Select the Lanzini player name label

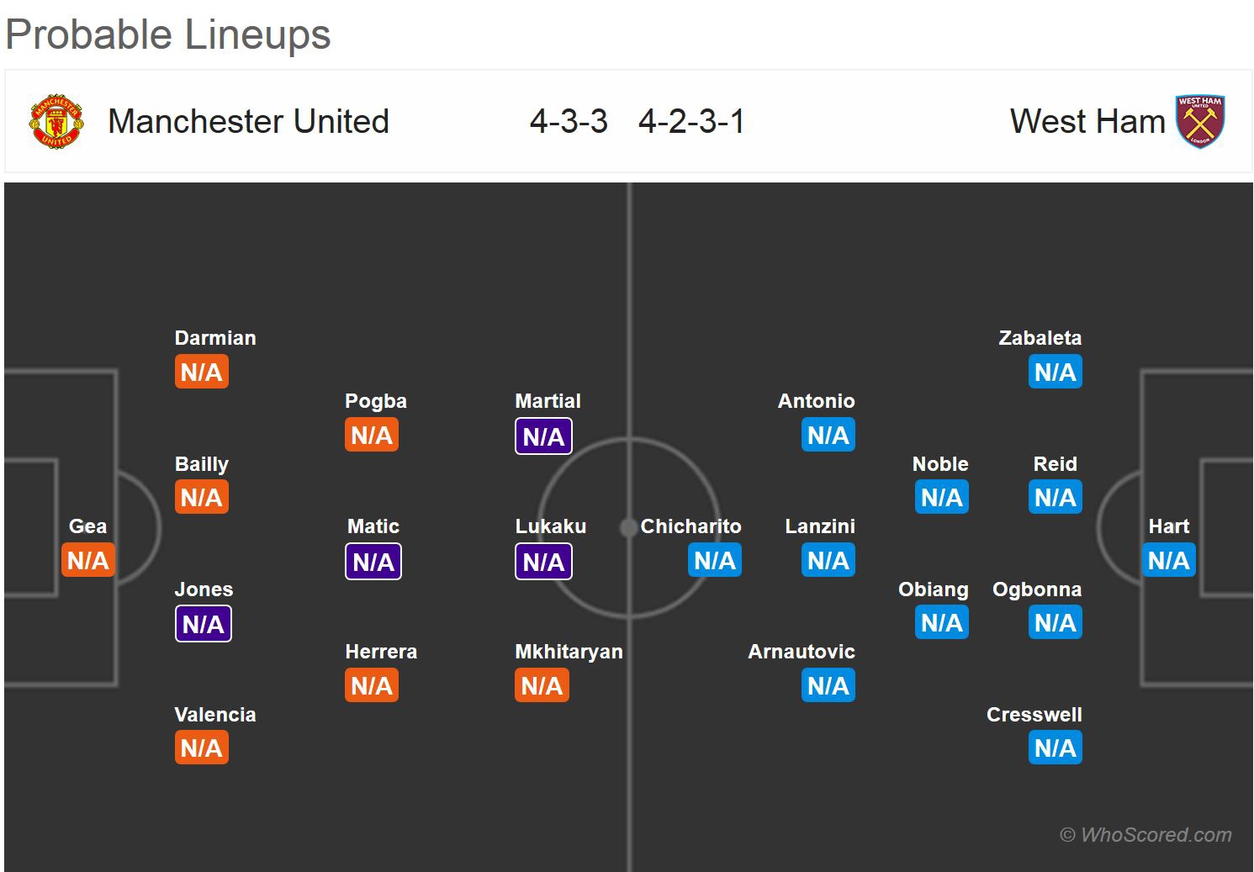(819, 526)
